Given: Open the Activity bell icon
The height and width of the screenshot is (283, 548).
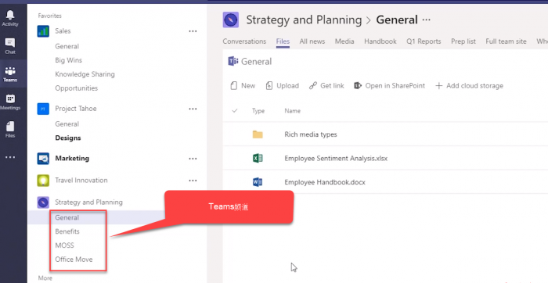Looking at the screenshot, I should click(x=10, y=15).
